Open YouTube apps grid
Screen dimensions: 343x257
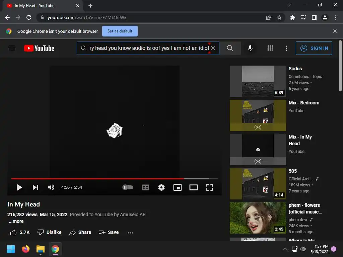(x=270, y=48)
